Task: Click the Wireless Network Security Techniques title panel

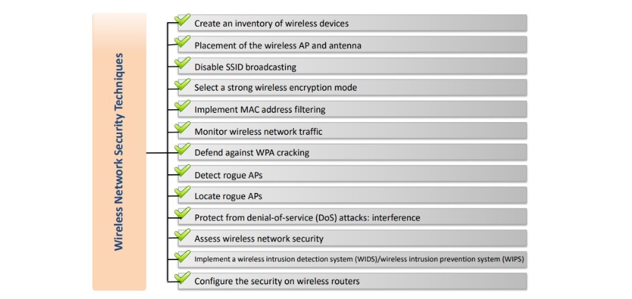Action: [x=119, y=152]
